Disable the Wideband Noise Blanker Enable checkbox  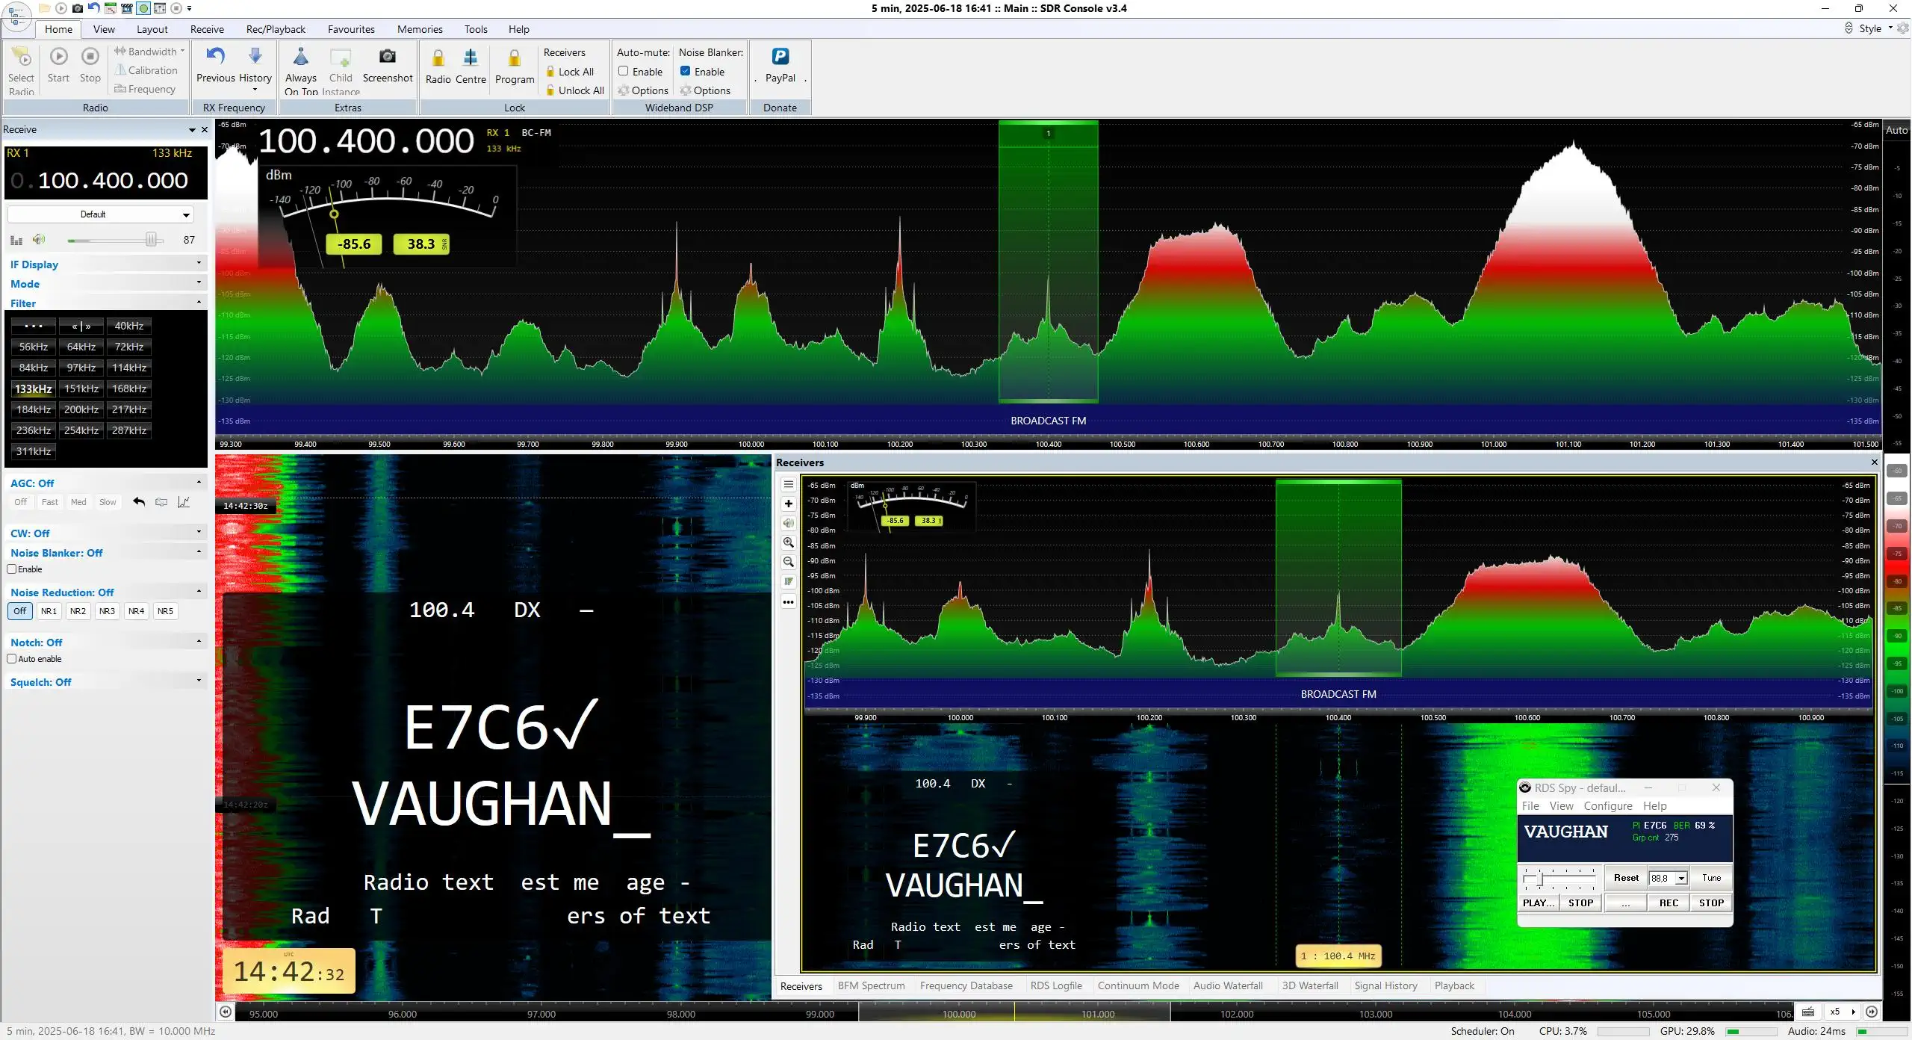click(685, 71)
